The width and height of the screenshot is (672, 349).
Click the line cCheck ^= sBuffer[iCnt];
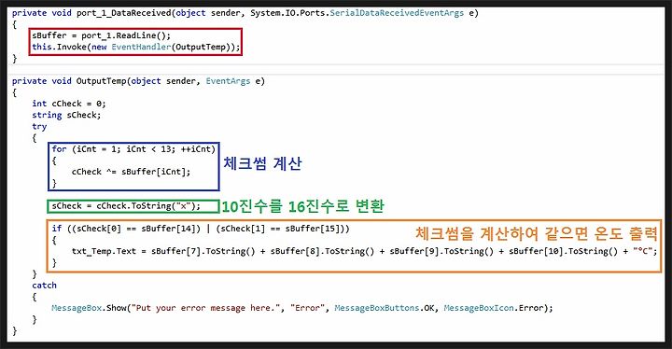tap(132, 172)
